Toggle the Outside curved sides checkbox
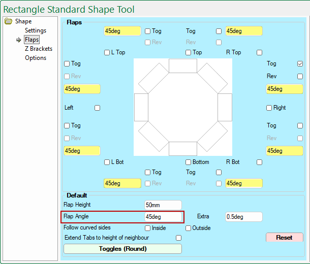Viewport: 310px width, 264px height. coord(189,228)
